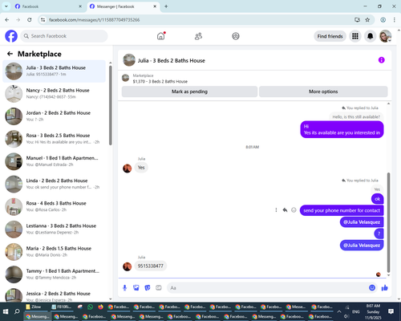
Task: Open Chrome's three-dot menu
Action: 395,20
